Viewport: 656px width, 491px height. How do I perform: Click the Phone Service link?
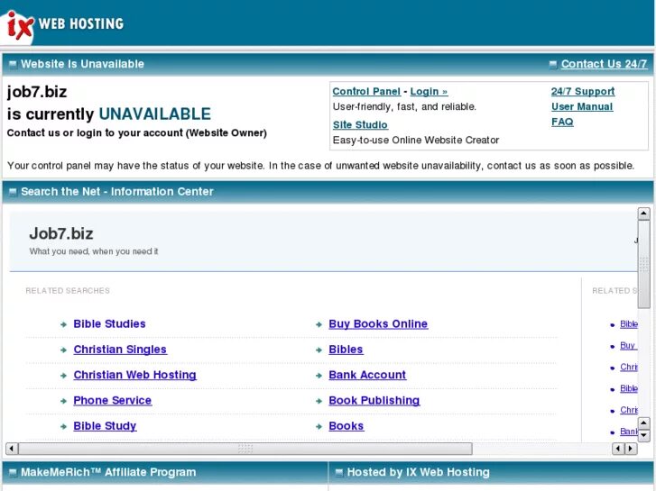point(112,400)
